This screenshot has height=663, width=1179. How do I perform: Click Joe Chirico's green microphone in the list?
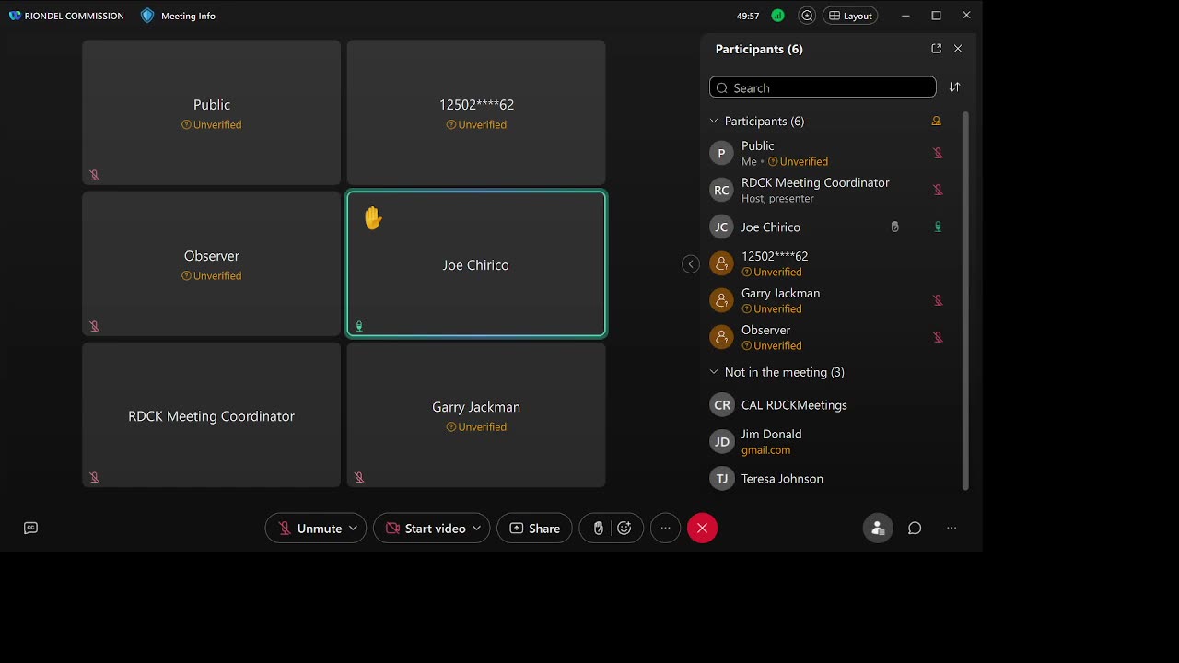(x=938, y=227)
